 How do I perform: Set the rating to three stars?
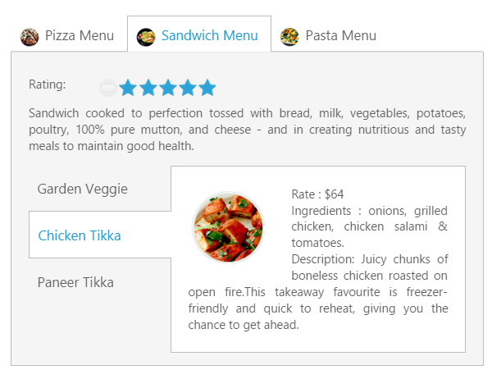(168, 88)
